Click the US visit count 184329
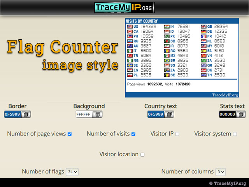The image size is (249, 187). 149,26
